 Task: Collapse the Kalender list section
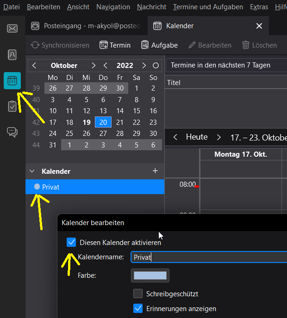pyautogui.click(x=32, y=171)
